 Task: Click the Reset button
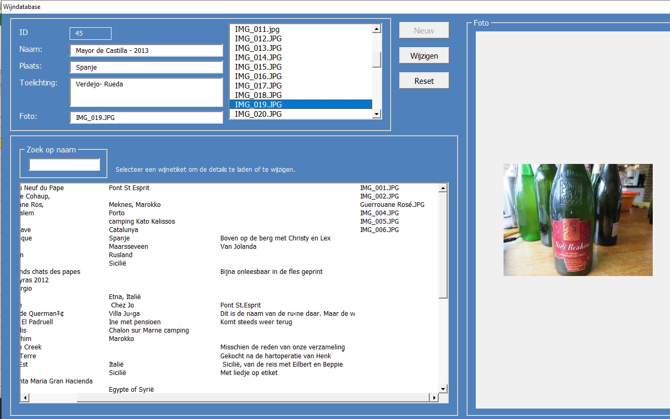click(x=424, y=81)
